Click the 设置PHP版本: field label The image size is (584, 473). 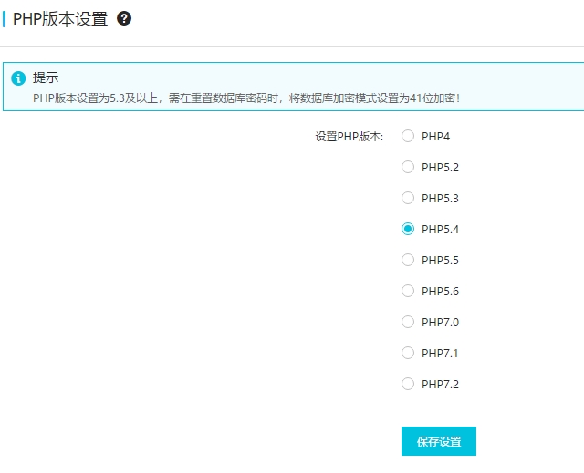(x=349, y=137)
